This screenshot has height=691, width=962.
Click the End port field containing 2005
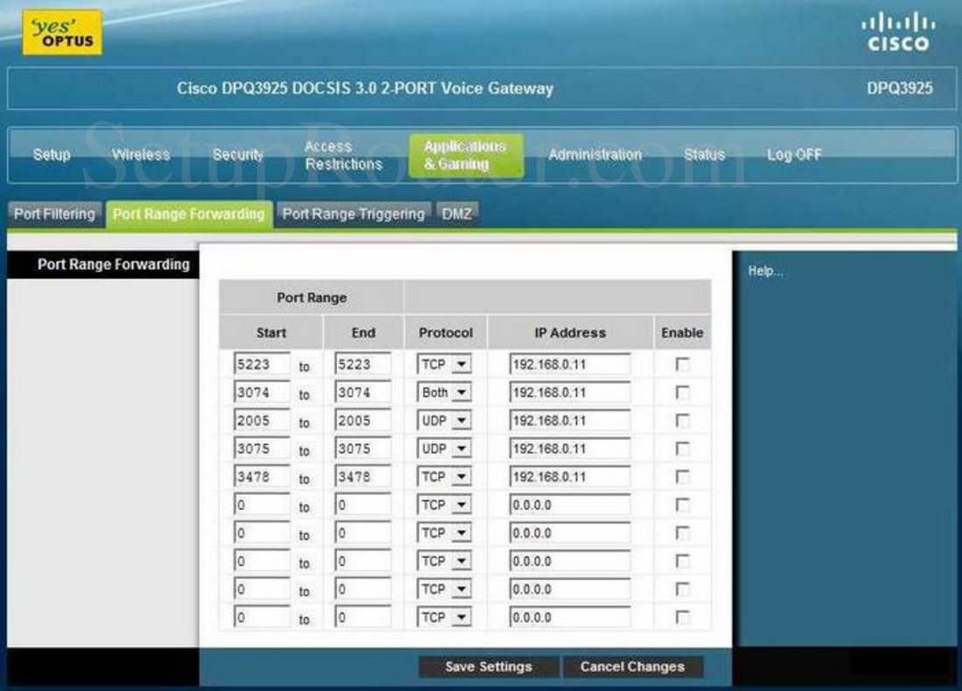[363, 421]
